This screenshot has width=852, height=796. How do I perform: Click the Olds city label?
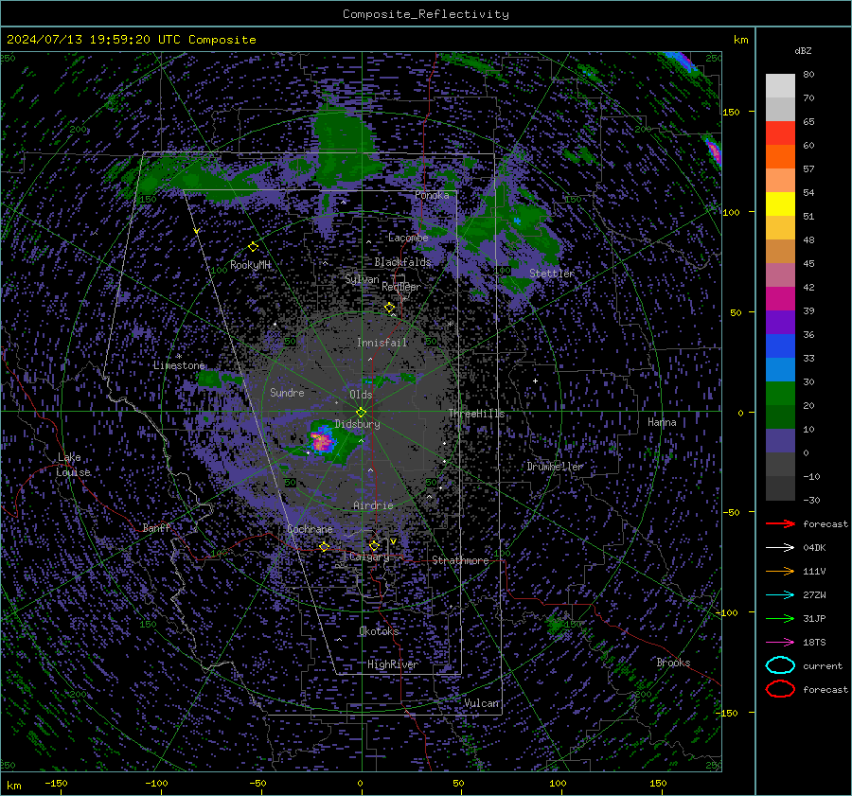click(x=361, y=395)
